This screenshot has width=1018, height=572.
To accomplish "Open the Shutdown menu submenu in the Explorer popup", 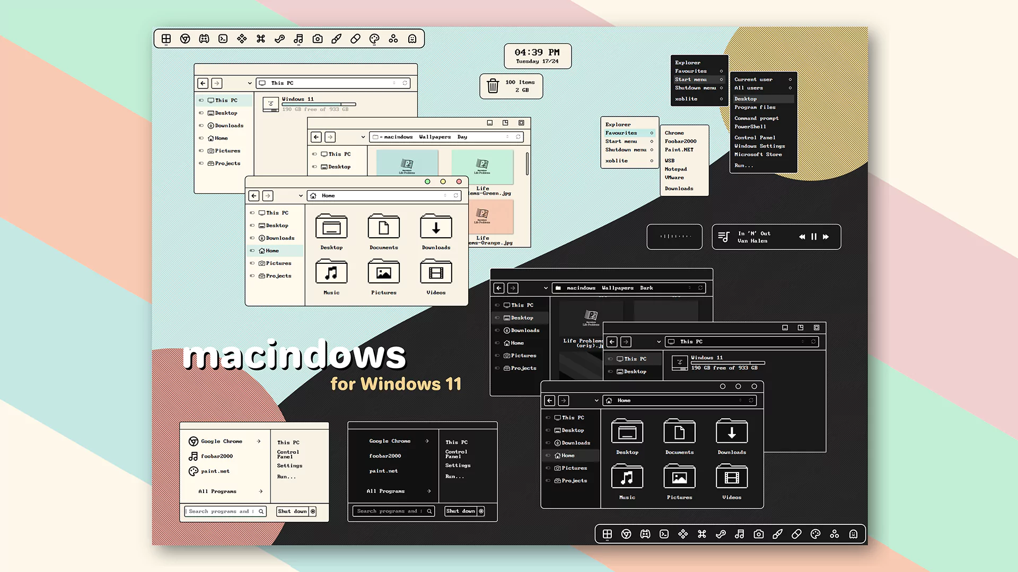I will (696, 88).
